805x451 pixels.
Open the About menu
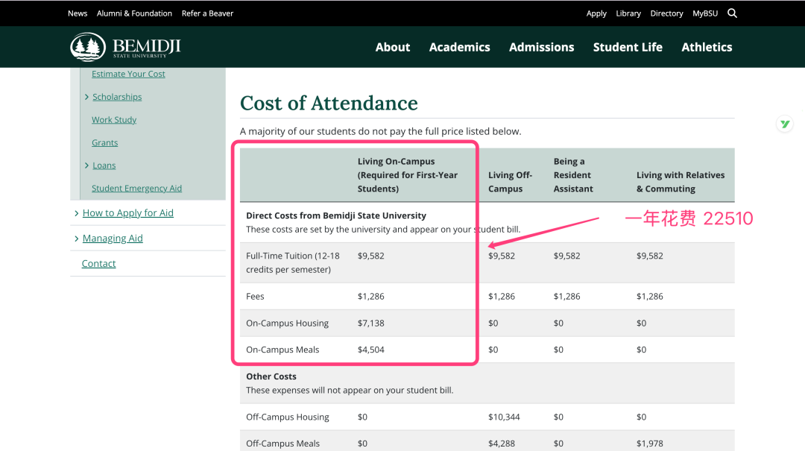point(393,47)
